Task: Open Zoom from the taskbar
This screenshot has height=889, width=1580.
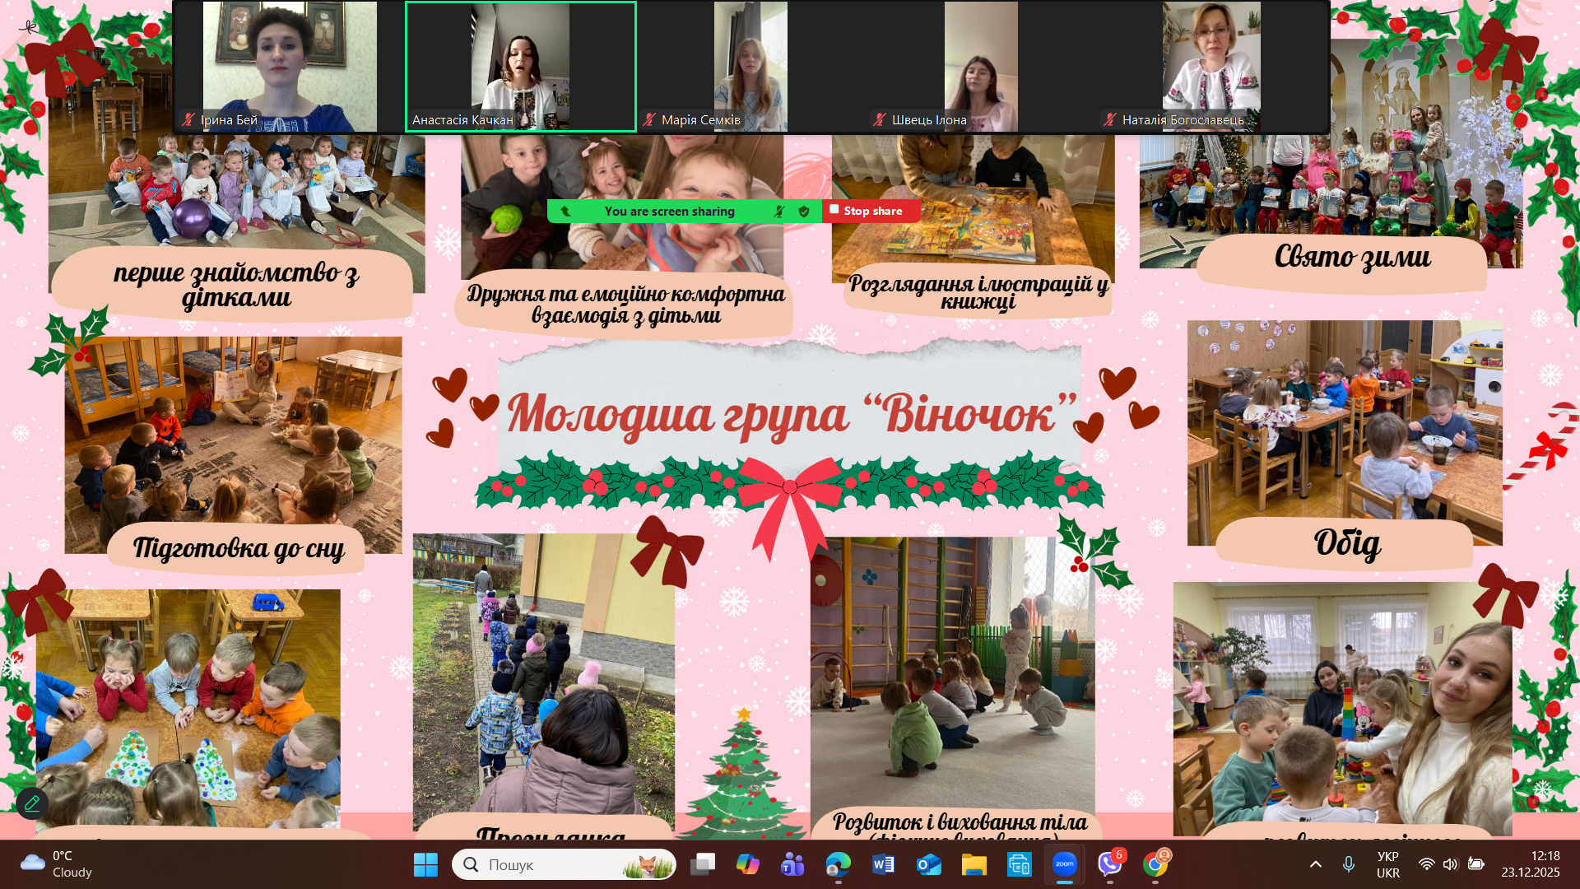Action: pos(1064,864)
